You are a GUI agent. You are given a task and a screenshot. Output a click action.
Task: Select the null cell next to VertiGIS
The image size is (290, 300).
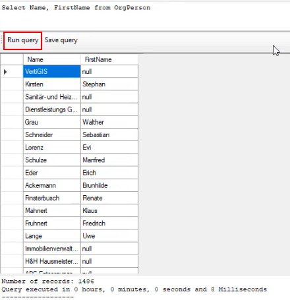click(109, 71)
